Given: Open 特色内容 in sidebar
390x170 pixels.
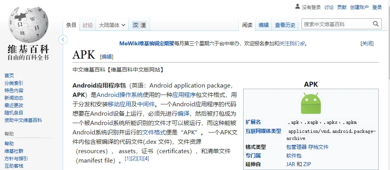Looking at the screenshot, I should (x=14, y=91).
